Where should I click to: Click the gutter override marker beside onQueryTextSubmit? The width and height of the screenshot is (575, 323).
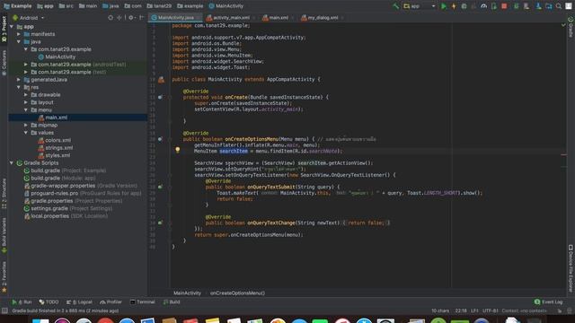click(x=160, y=187)
